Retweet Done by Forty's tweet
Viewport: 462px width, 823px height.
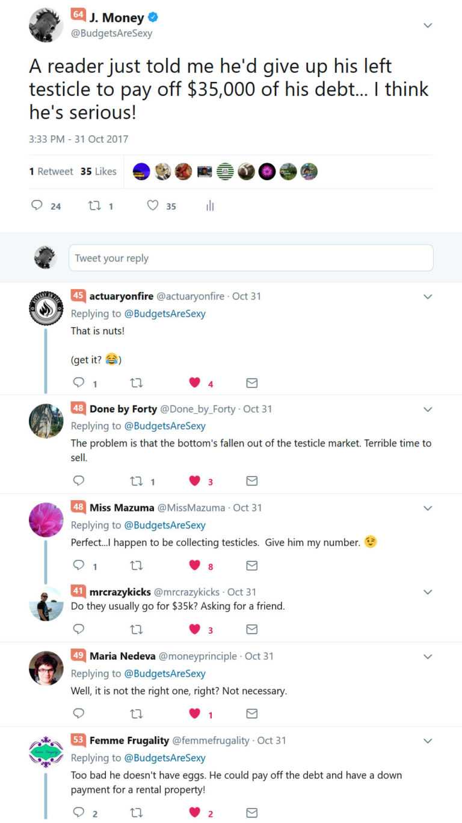(x=136, y=481)
